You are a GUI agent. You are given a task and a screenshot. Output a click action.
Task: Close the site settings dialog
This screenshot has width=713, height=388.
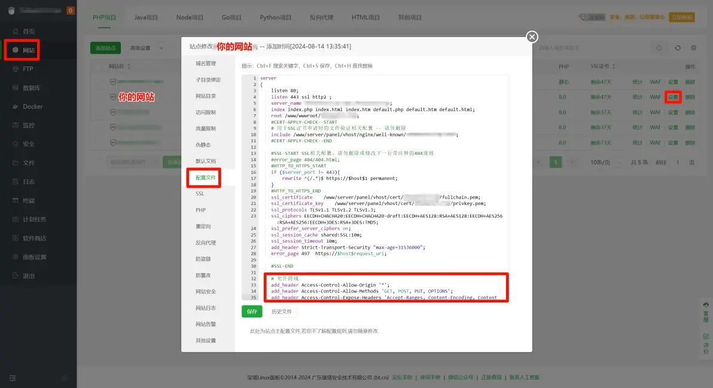pos(532,37)
